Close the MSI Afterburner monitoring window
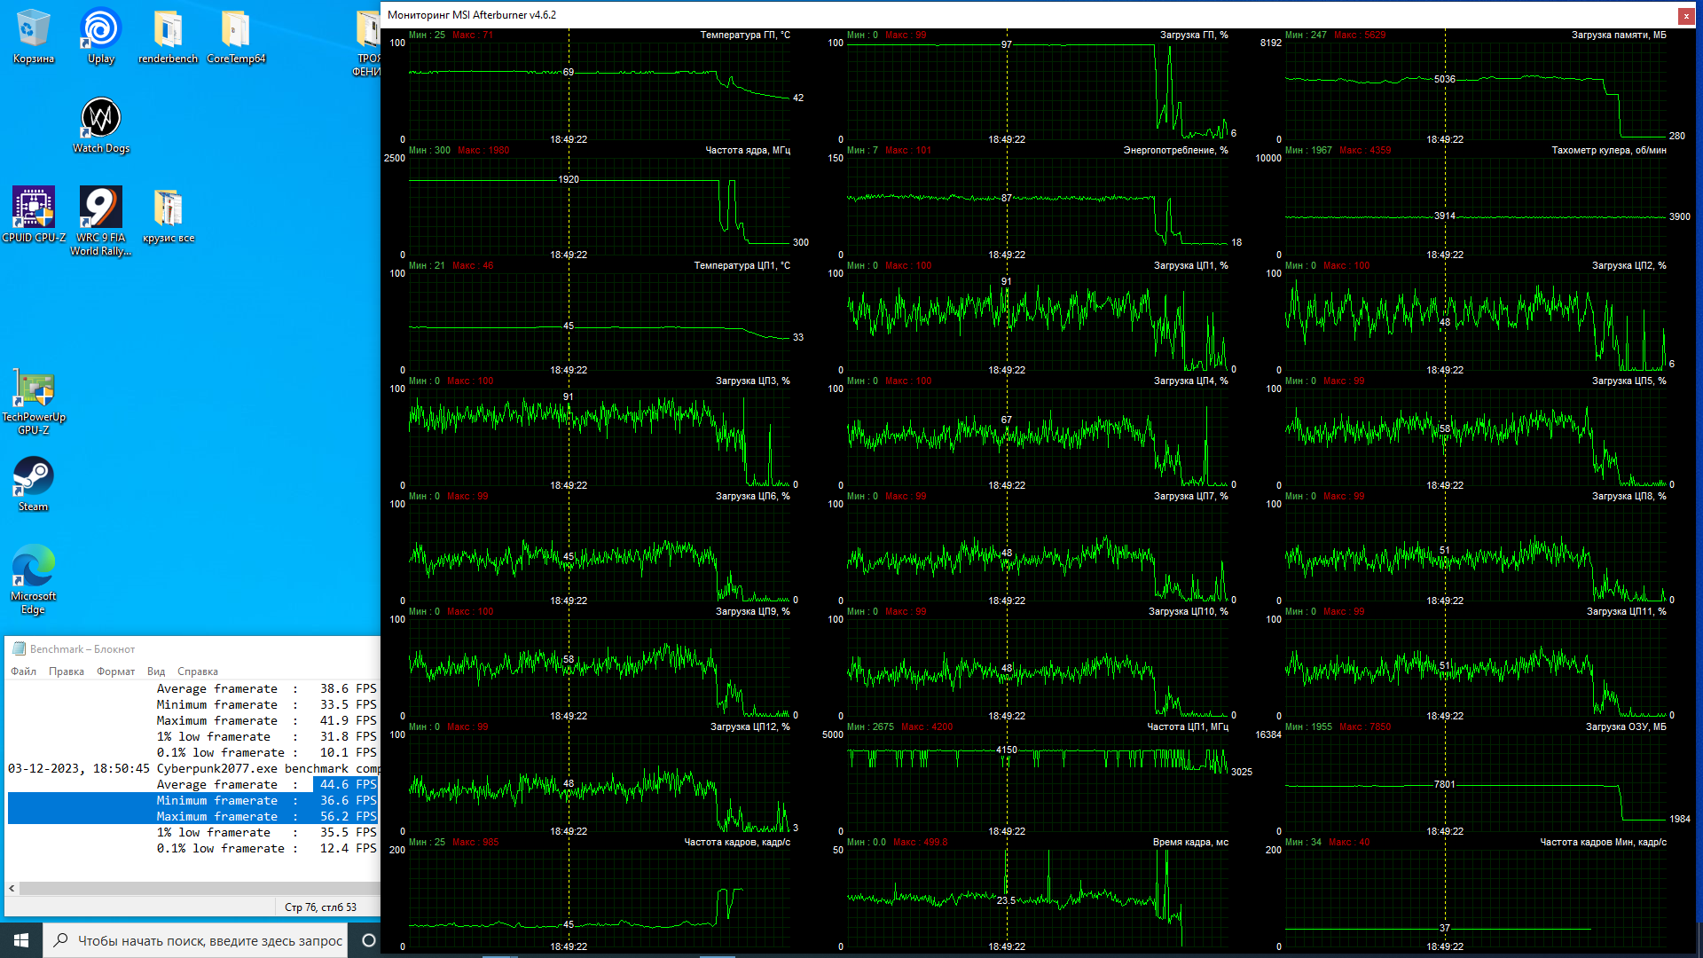Viewport: 1703px width, 958px height. pyautogui.click(x=1685, y=15)
